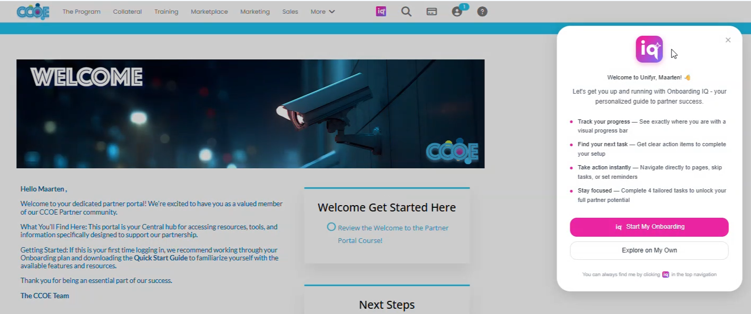Viewport: 751px width, 314px height.
Task: Click Explore on My Own button
Action: pyautogui.click(x=649, y=250)
